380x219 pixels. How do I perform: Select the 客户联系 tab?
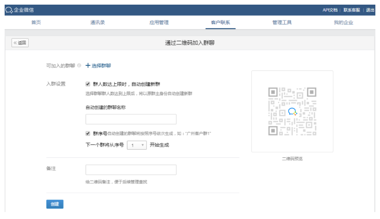(221, 23)
